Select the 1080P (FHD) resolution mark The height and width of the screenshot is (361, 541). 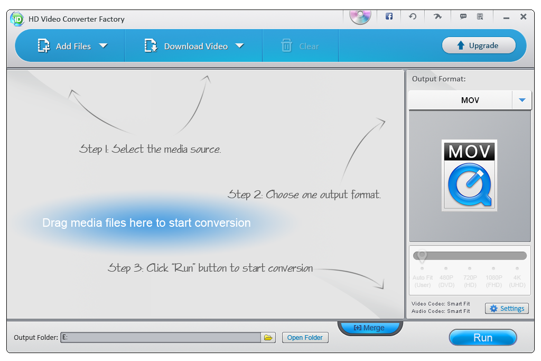[x=494, y=278]
